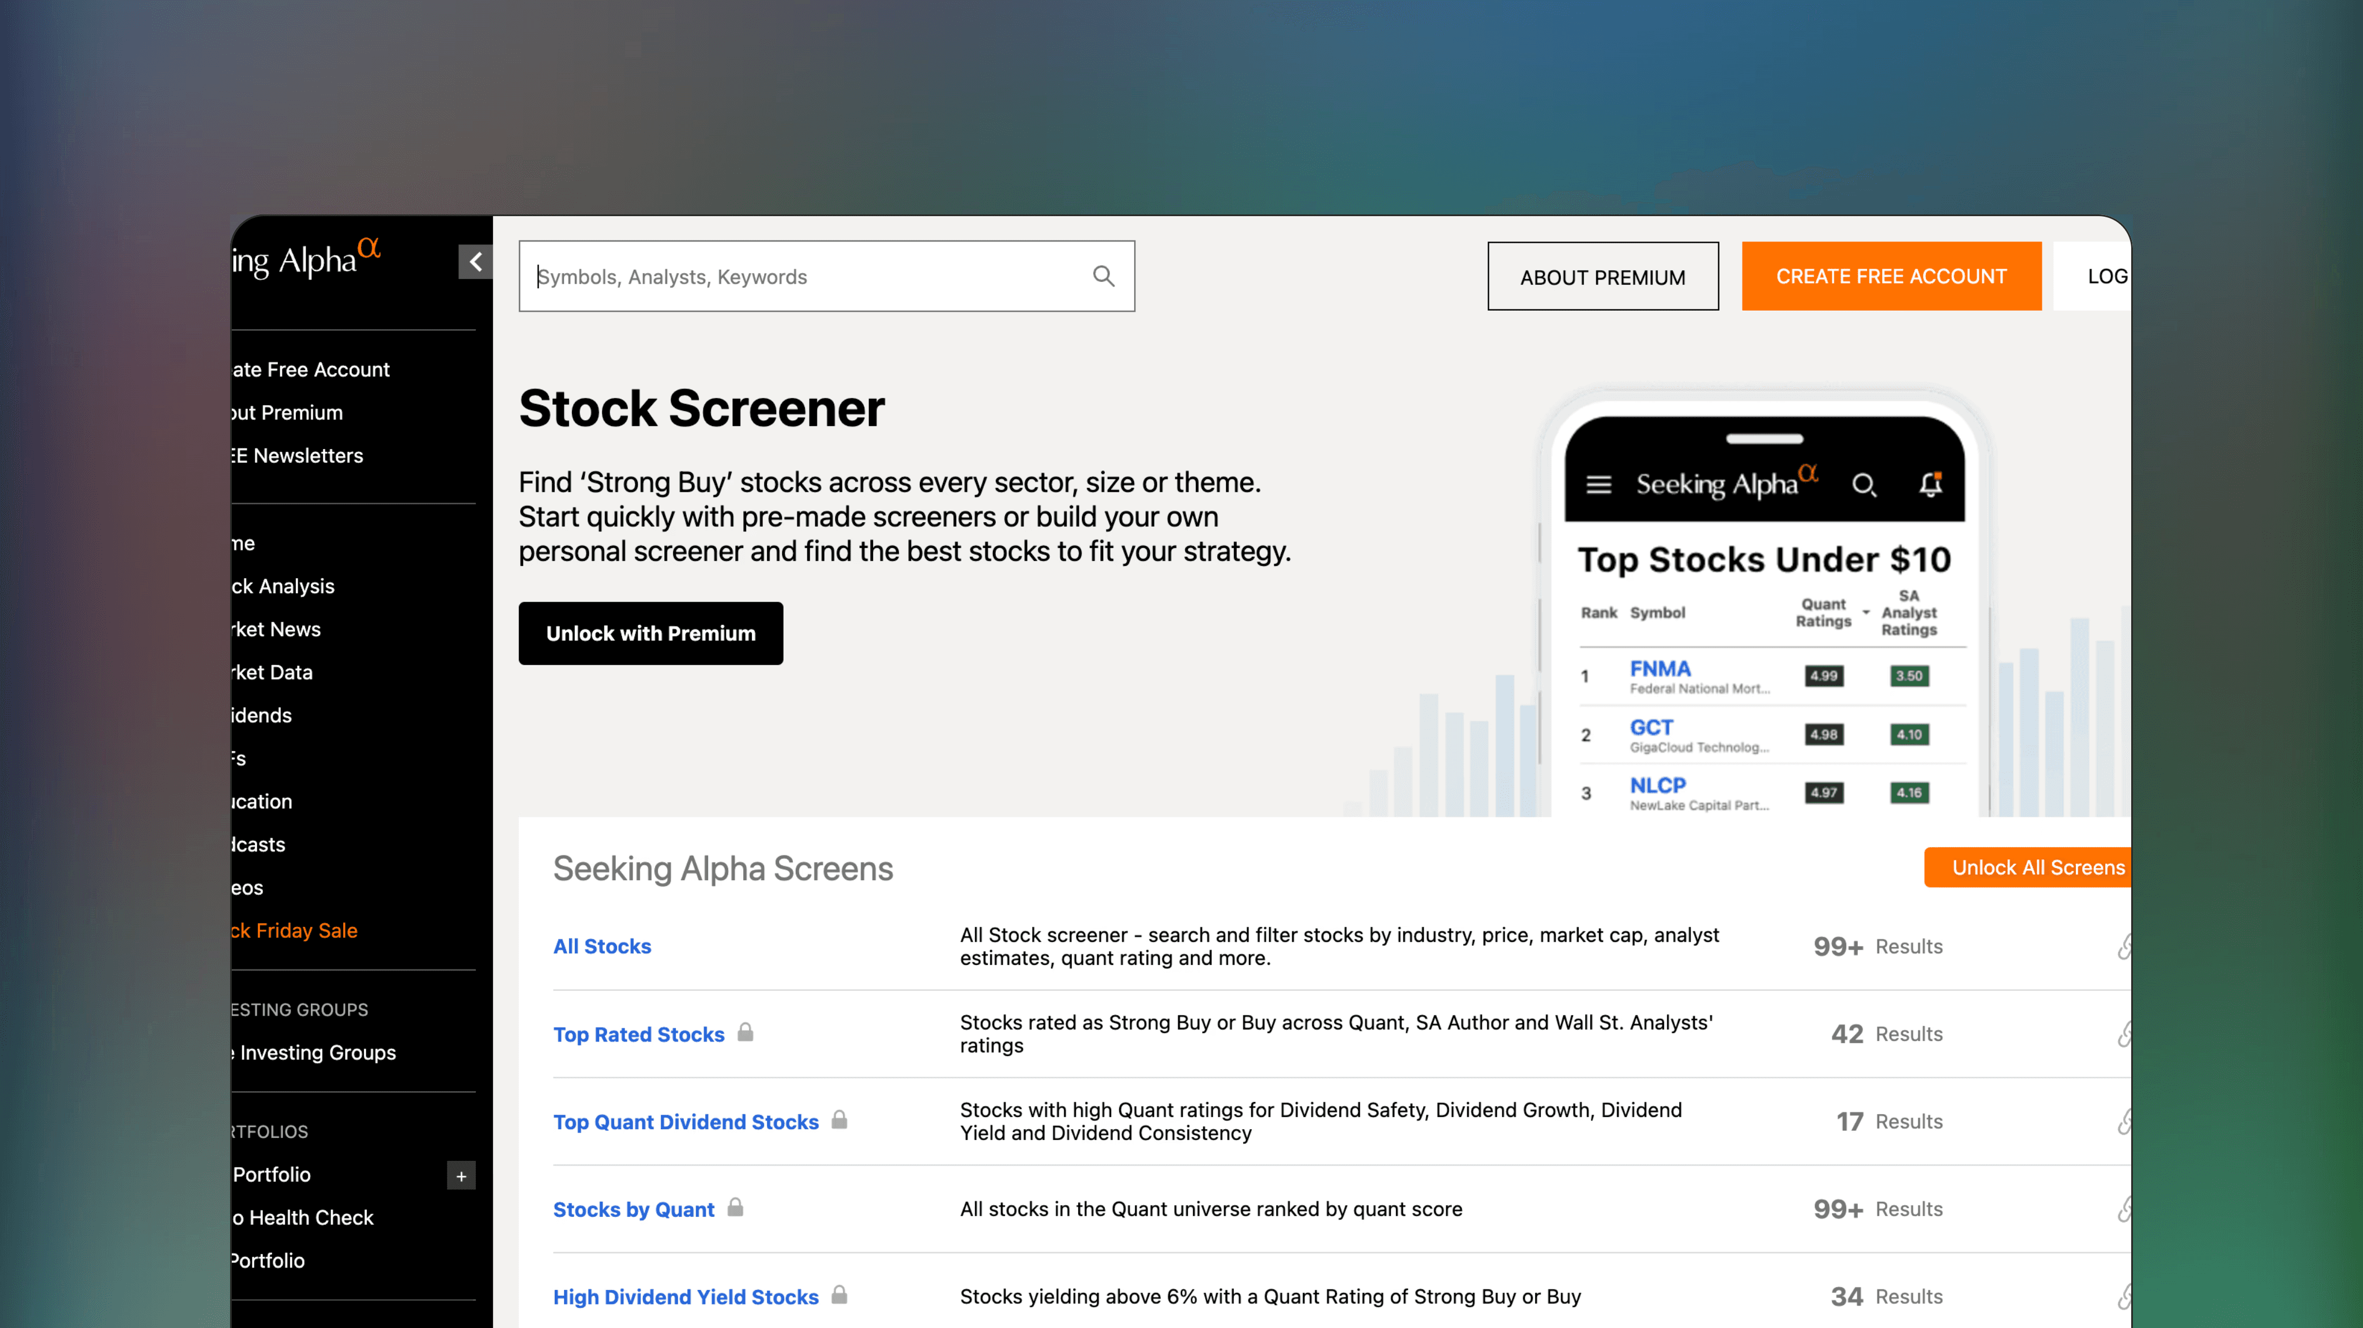Open the Dividends section in the sidebar
The image size is (2363, 1328).
point(259,715)
